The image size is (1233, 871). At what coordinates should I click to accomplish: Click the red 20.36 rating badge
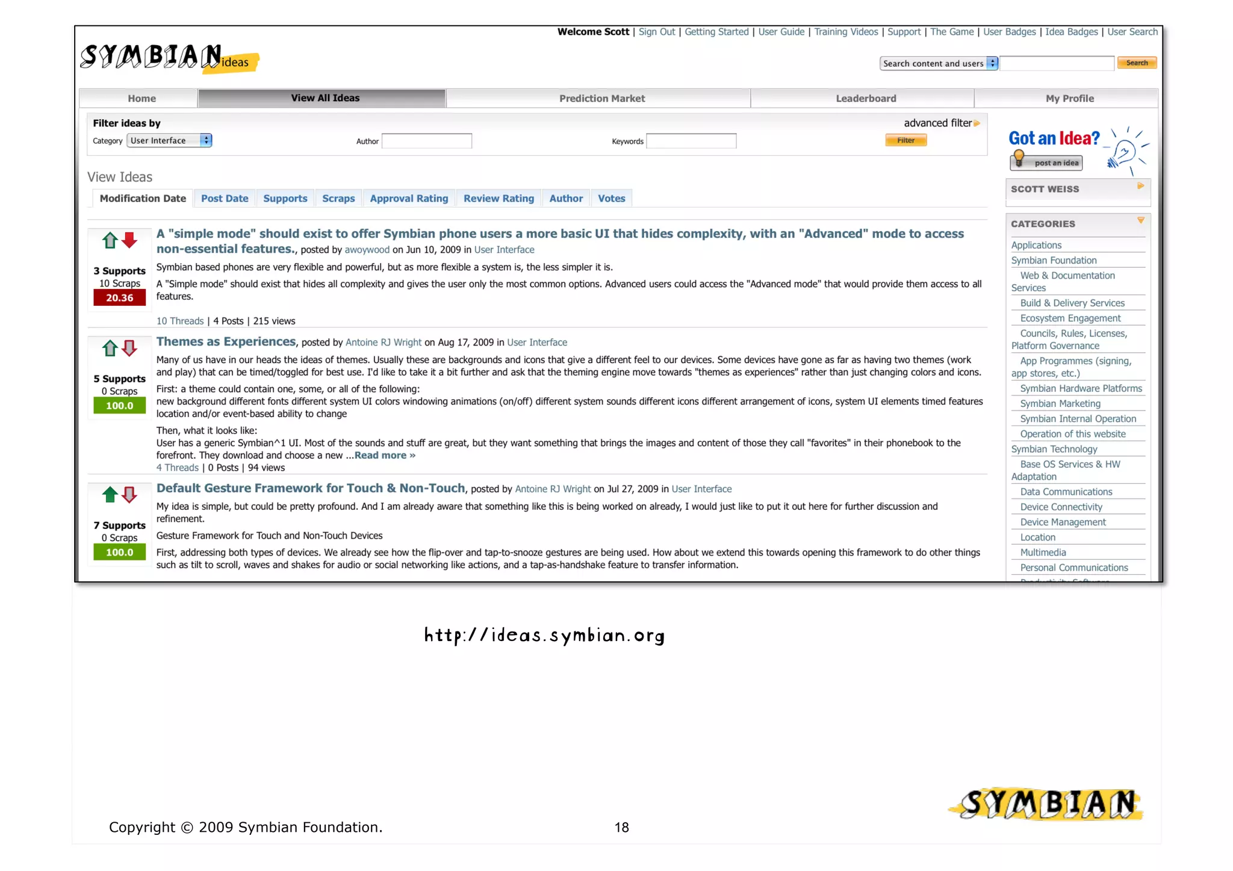point(119,297)
